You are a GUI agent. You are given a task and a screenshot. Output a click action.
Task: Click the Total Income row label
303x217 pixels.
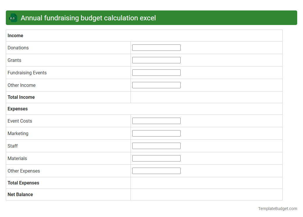[x=21, y=97]
